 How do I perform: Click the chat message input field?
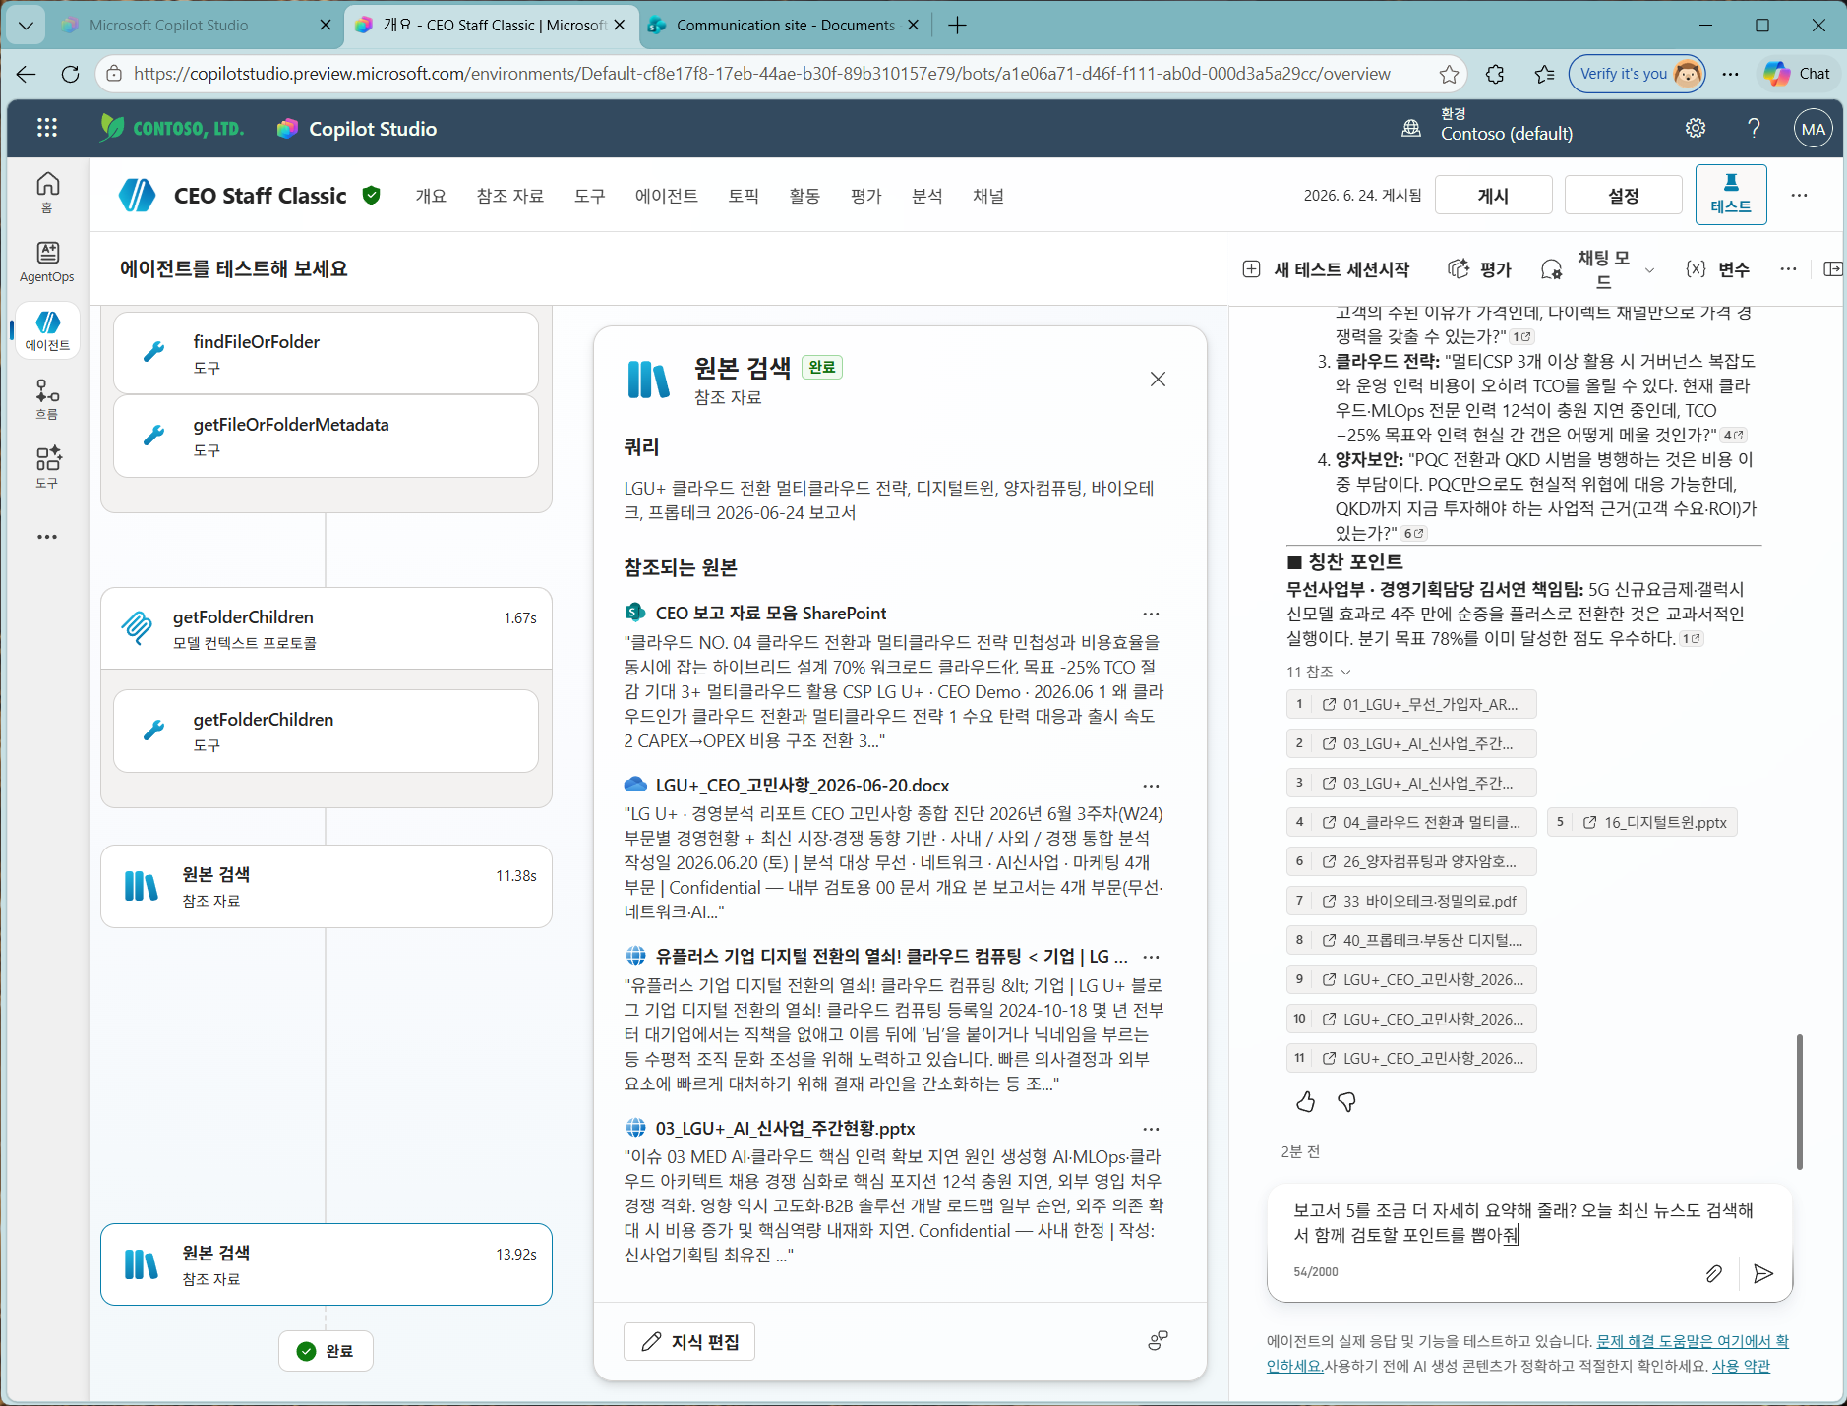[x=1528, y=1223]
